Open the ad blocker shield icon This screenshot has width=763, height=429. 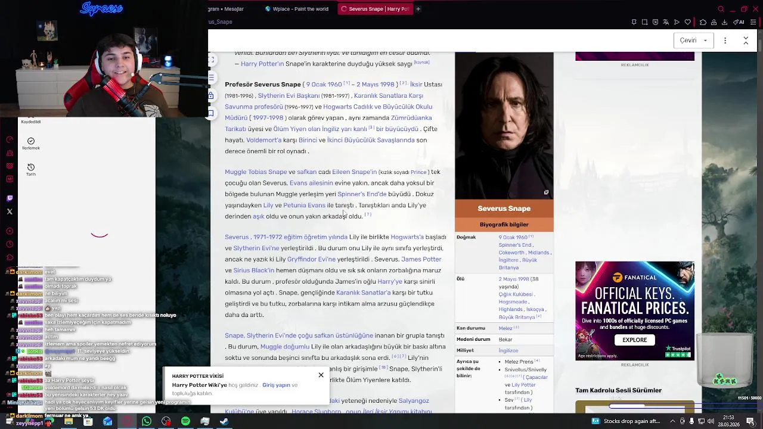655,22
